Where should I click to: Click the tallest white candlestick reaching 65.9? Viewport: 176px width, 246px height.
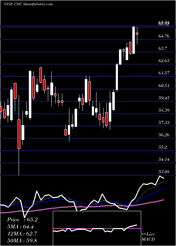133,40
